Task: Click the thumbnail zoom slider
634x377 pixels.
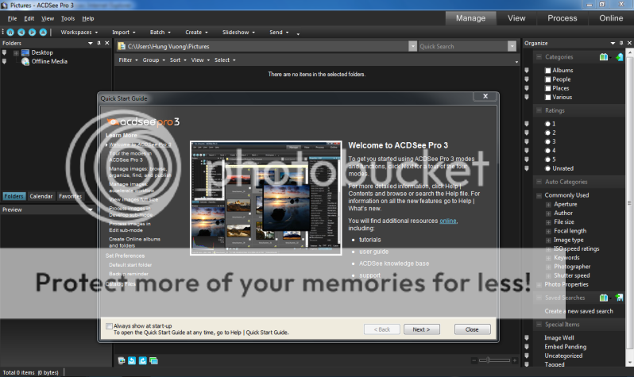Action: (493, 361)
